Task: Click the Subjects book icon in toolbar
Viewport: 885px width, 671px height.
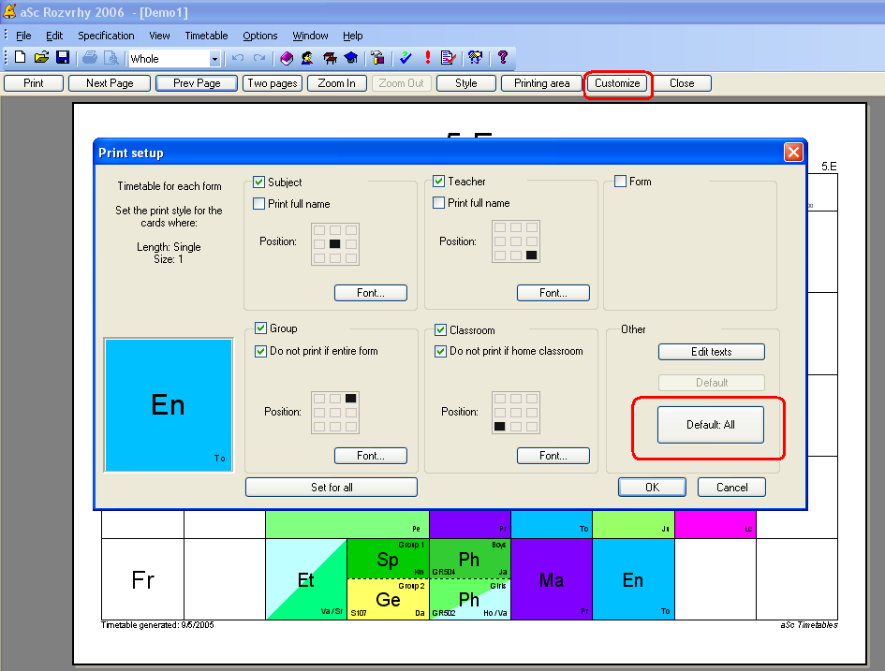Action: [x=288, y=58]
